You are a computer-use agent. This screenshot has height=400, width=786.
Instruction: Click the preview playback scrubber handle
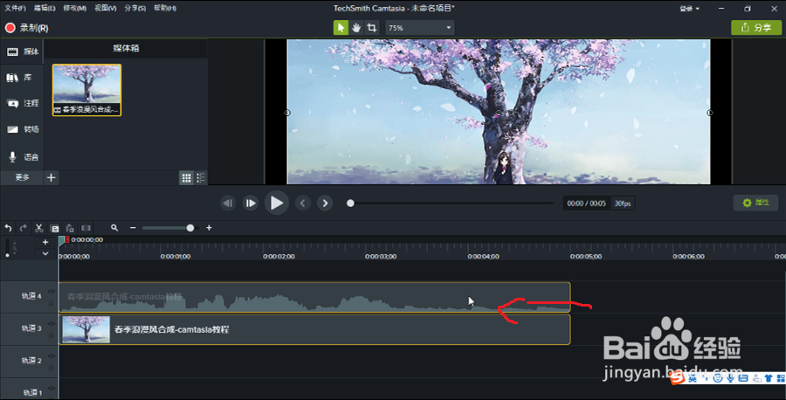click(350, 203)
